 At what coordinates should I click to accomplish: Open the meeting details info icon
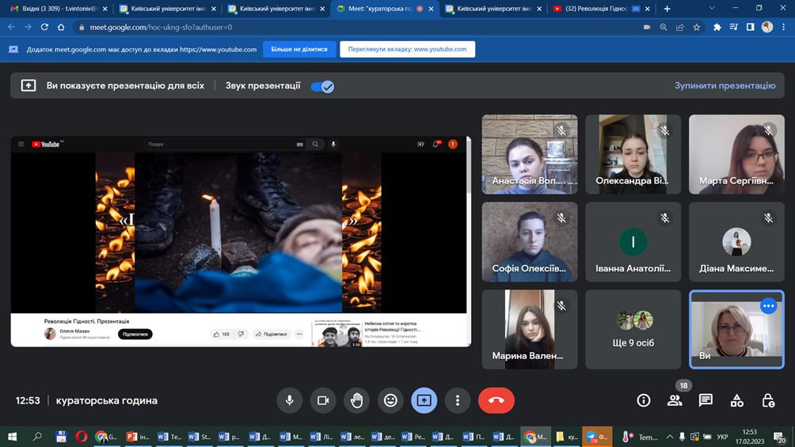pos(644,400)
